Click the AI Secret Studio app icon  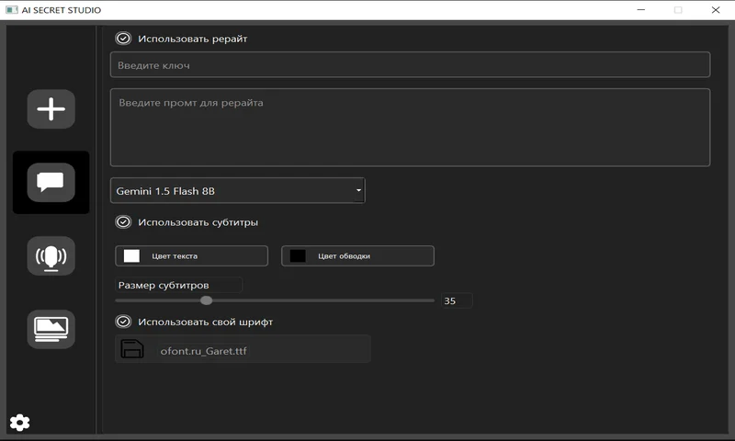tap(11, 10)
